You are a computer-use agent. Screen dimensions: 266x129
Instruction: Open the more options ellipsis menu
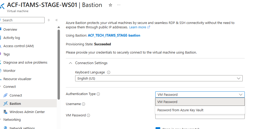(x=119, y=5)
